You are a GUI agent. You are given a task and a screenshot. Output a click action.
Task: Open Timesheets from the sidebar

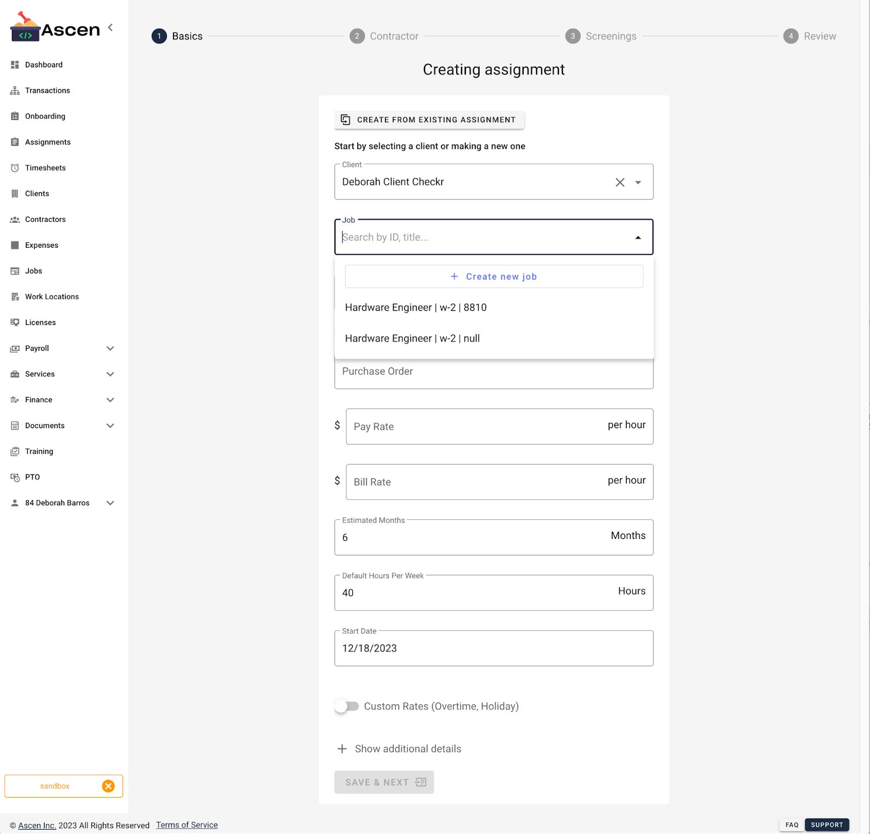[45, 168]
